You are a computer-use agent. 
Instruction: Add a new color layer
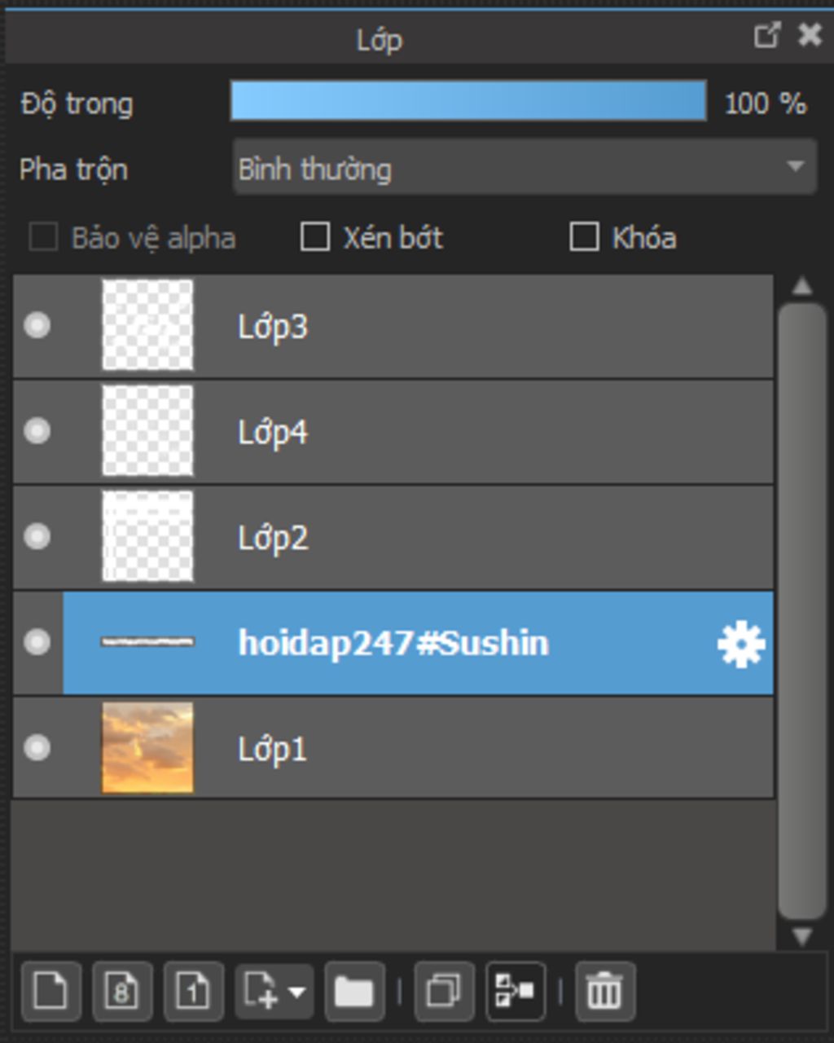click(x=50, y=992)
